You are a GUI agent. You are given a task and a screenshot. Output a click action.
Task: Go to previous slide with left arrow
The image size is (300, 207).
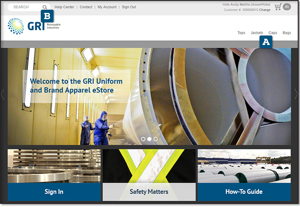tap(3, 94)
